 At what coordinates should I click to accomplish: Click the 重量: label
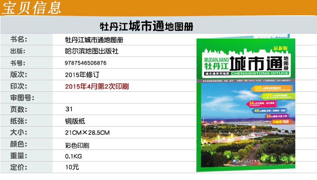(x=18, y=156)
